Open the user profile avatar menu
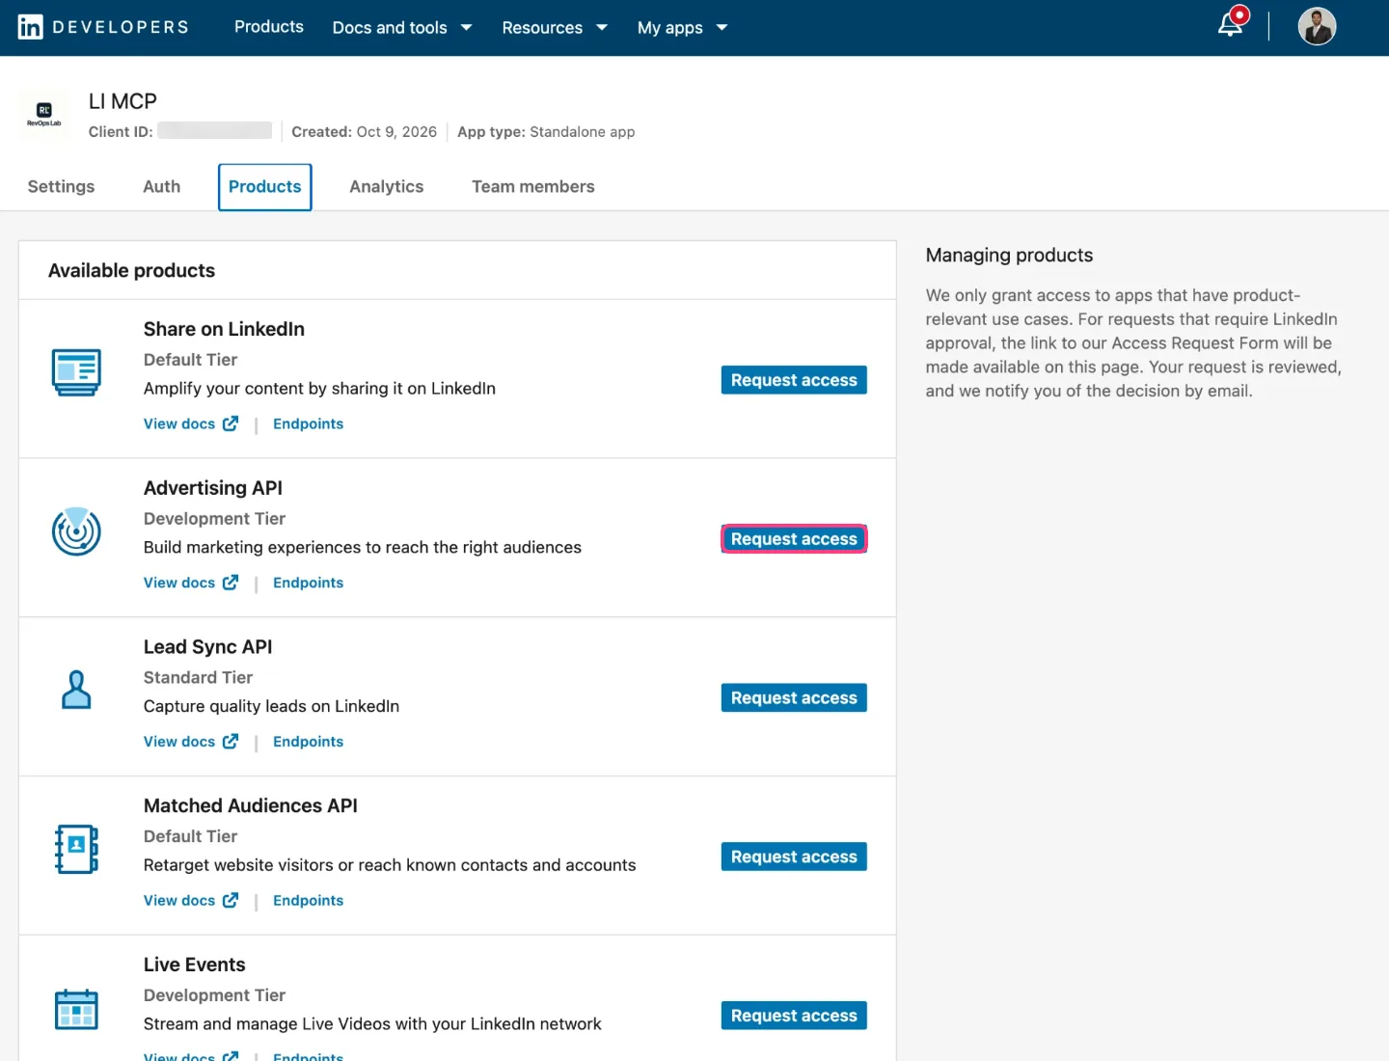 pos(1317,27)
